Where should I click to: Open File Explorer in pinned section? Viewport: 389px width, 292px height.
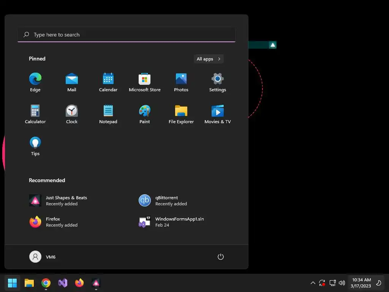tap(181, 114)
